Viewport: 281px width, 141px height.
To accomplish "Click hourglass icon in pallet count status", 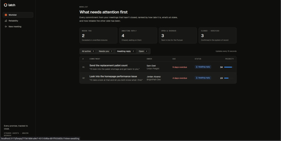I will coord(197,67).
